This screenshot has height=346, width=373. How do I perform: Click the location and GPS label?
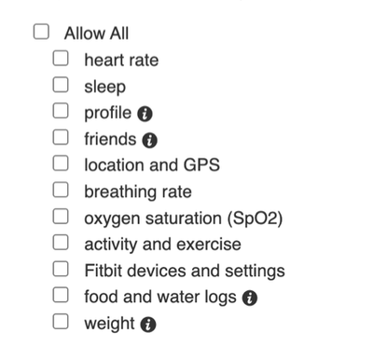coord(152,165)
